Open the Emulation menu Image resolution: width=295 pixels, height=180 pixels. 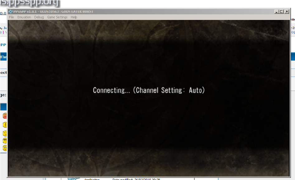24,17
